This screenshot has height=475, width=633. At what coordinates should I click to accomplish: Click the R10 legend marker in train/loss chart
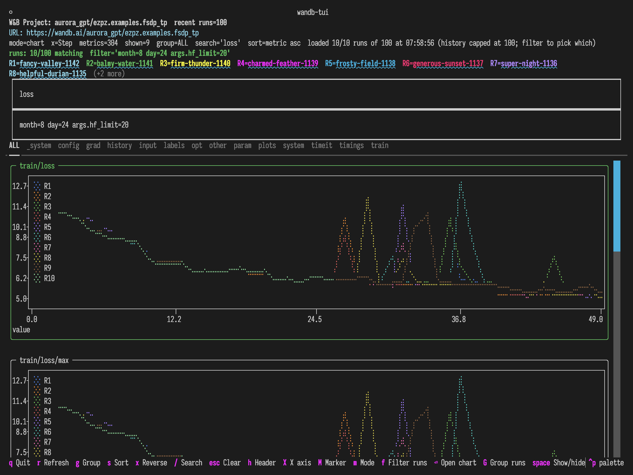[x=37, y=278]
